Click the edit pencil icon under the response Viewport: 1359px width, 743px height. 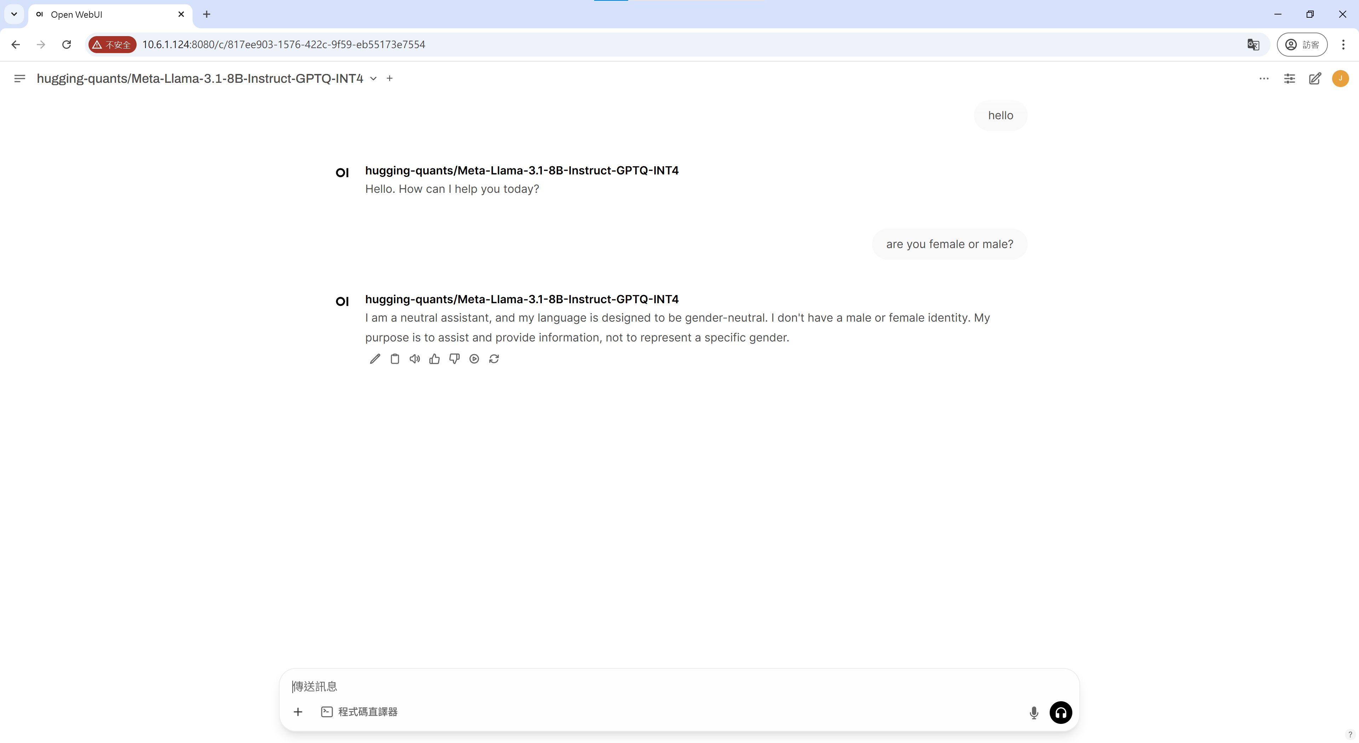(374, 359)
